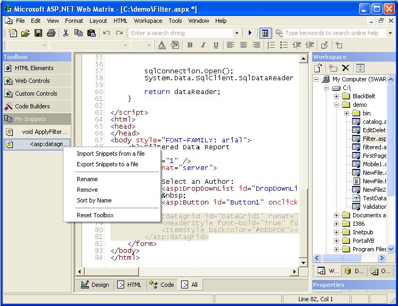The image size is (398, 306).
Task: Click the numbered list icon
Action: click(271, 45)
